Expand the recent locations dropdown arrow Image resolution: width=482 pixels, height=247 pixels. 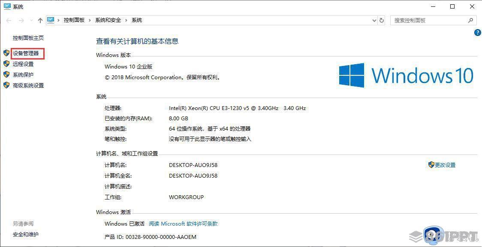point(31,21)
